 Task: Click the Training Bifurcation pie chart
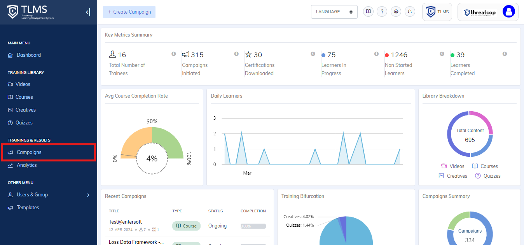(x=346, y=231)
